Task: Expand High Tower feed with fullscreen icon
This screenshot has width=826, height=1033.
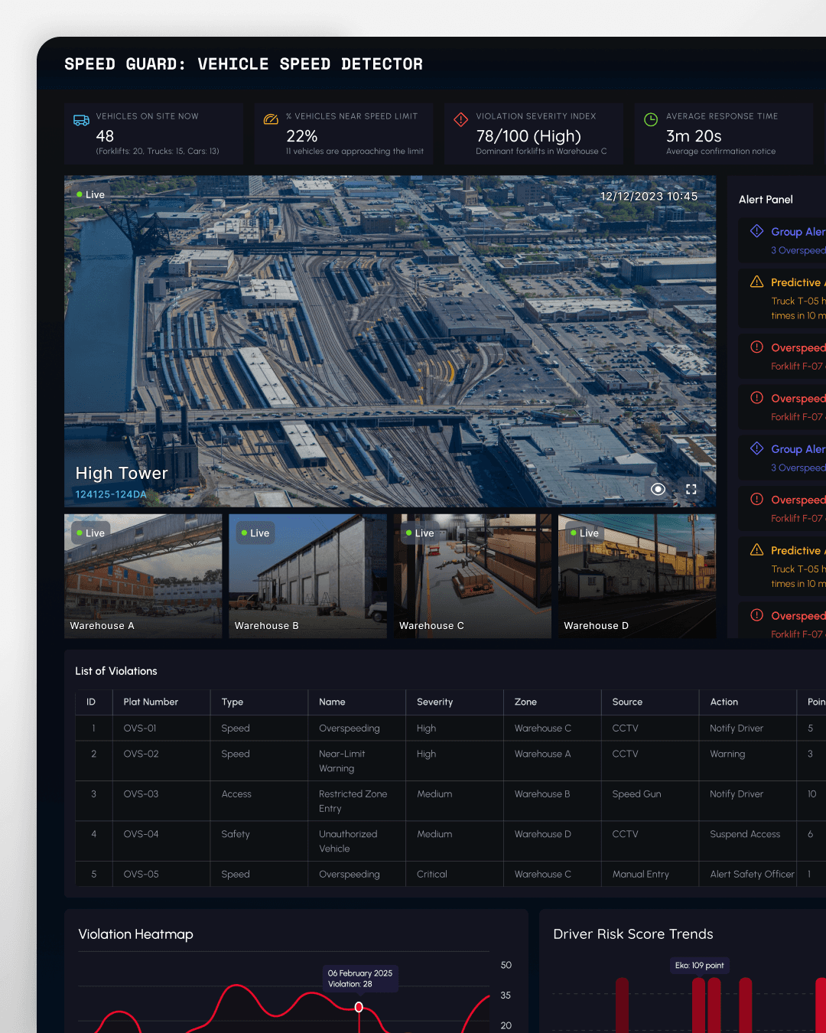Action: click(x=691, y=489)
